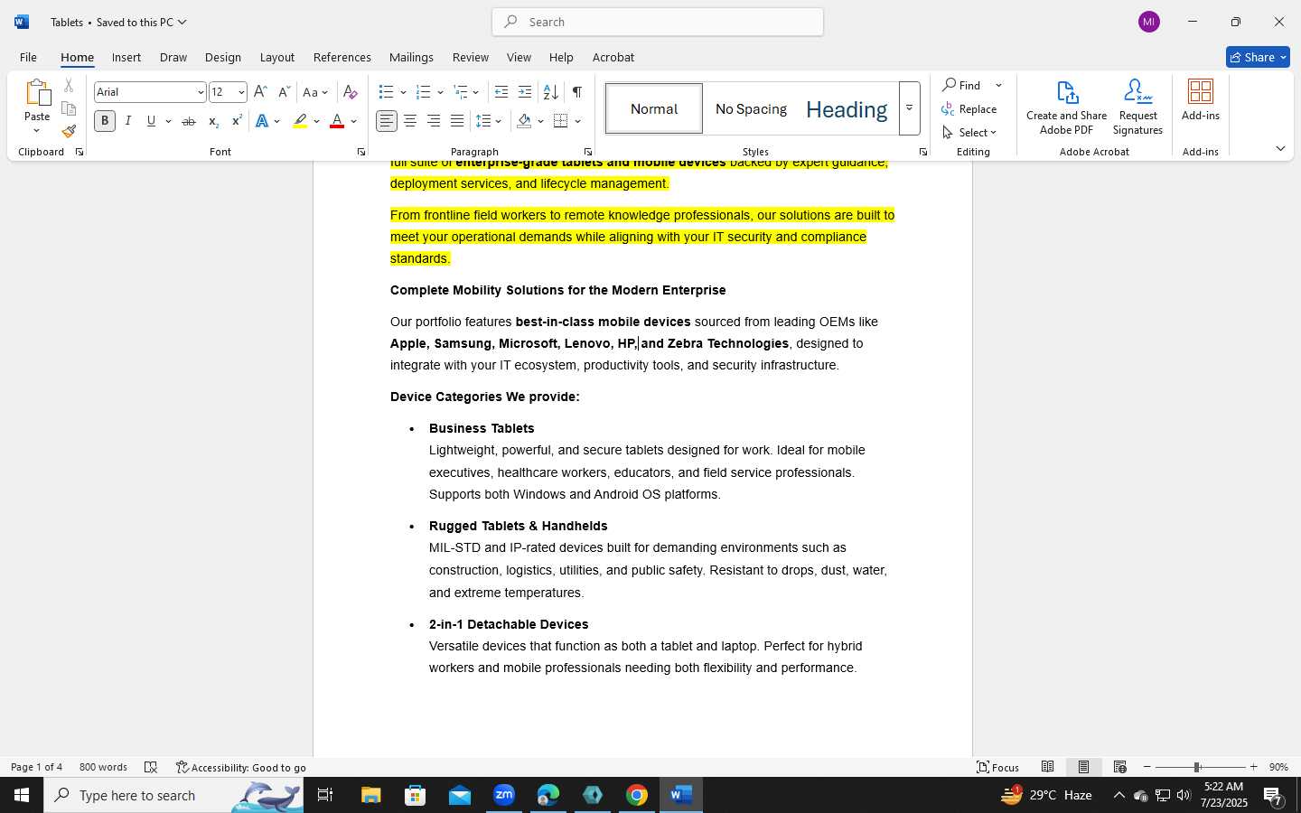This screenshot has width=1301, height=813.
Task: Apply the No Spacing style
Action: coord(751,108)
